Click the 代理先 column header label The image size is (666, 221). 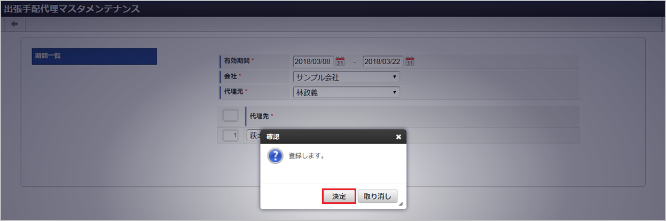(x=260, y=115)
